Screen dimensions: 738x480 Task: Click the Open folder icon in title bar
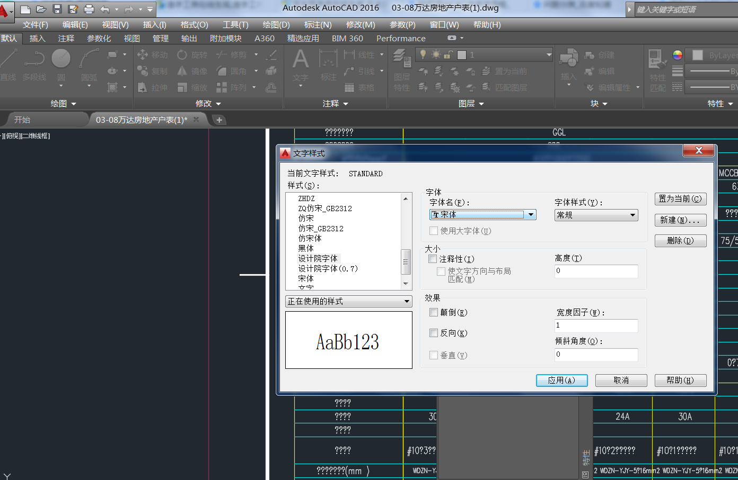(x=41, y=9)
